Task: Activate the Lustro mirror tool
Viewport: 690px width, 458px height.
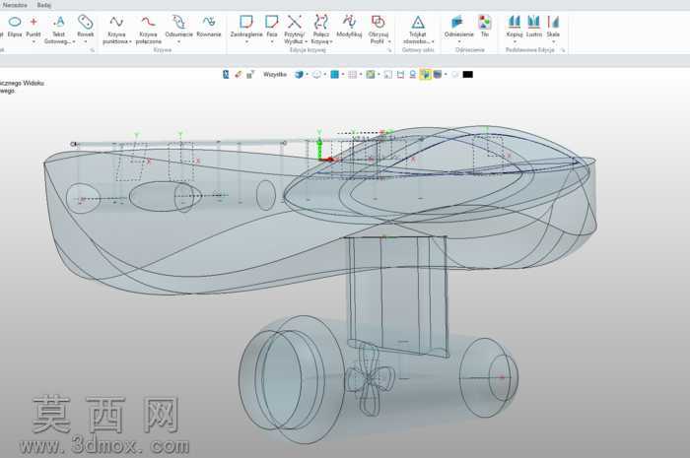Action: tap(534, 26)
